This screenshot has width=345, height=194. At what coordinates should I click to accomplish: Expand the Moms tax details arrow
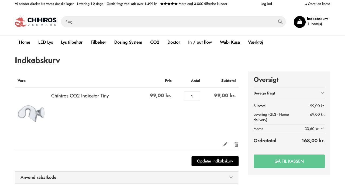click(322, 129)
